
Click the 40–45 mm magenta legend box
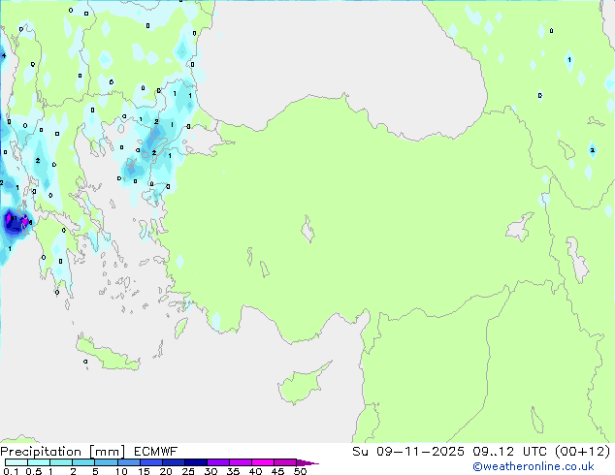tap(263, 462)
